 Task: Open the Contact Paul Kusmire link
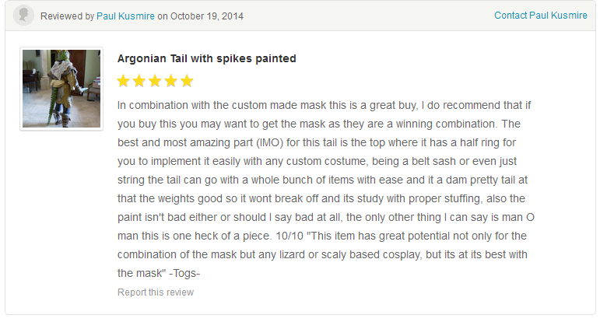tap(541, 16)
